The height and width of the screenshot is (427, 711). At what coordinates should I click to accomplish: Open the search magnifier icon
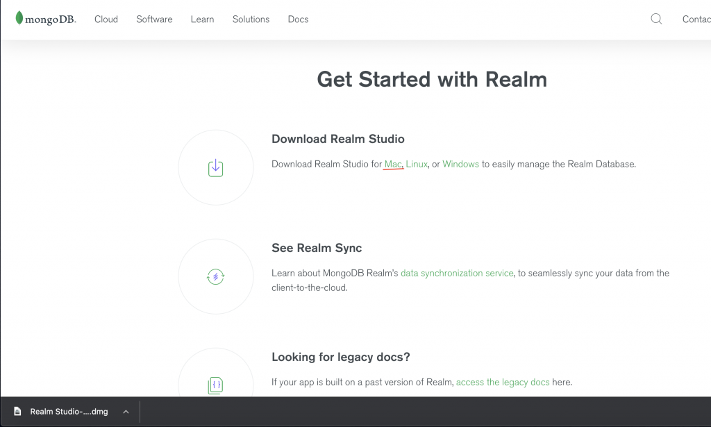click(656, 19)
